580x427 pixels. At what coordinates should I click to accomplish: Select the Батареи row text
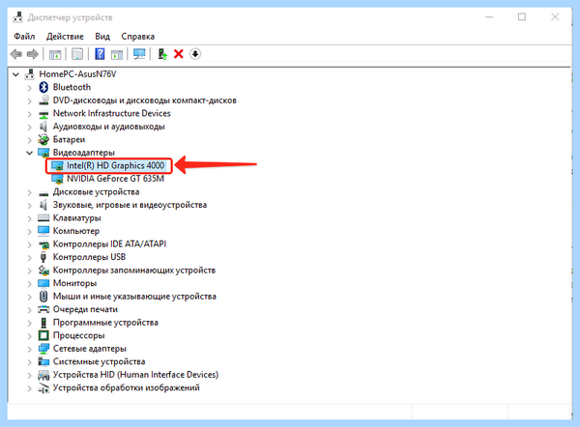pos(69,139)
